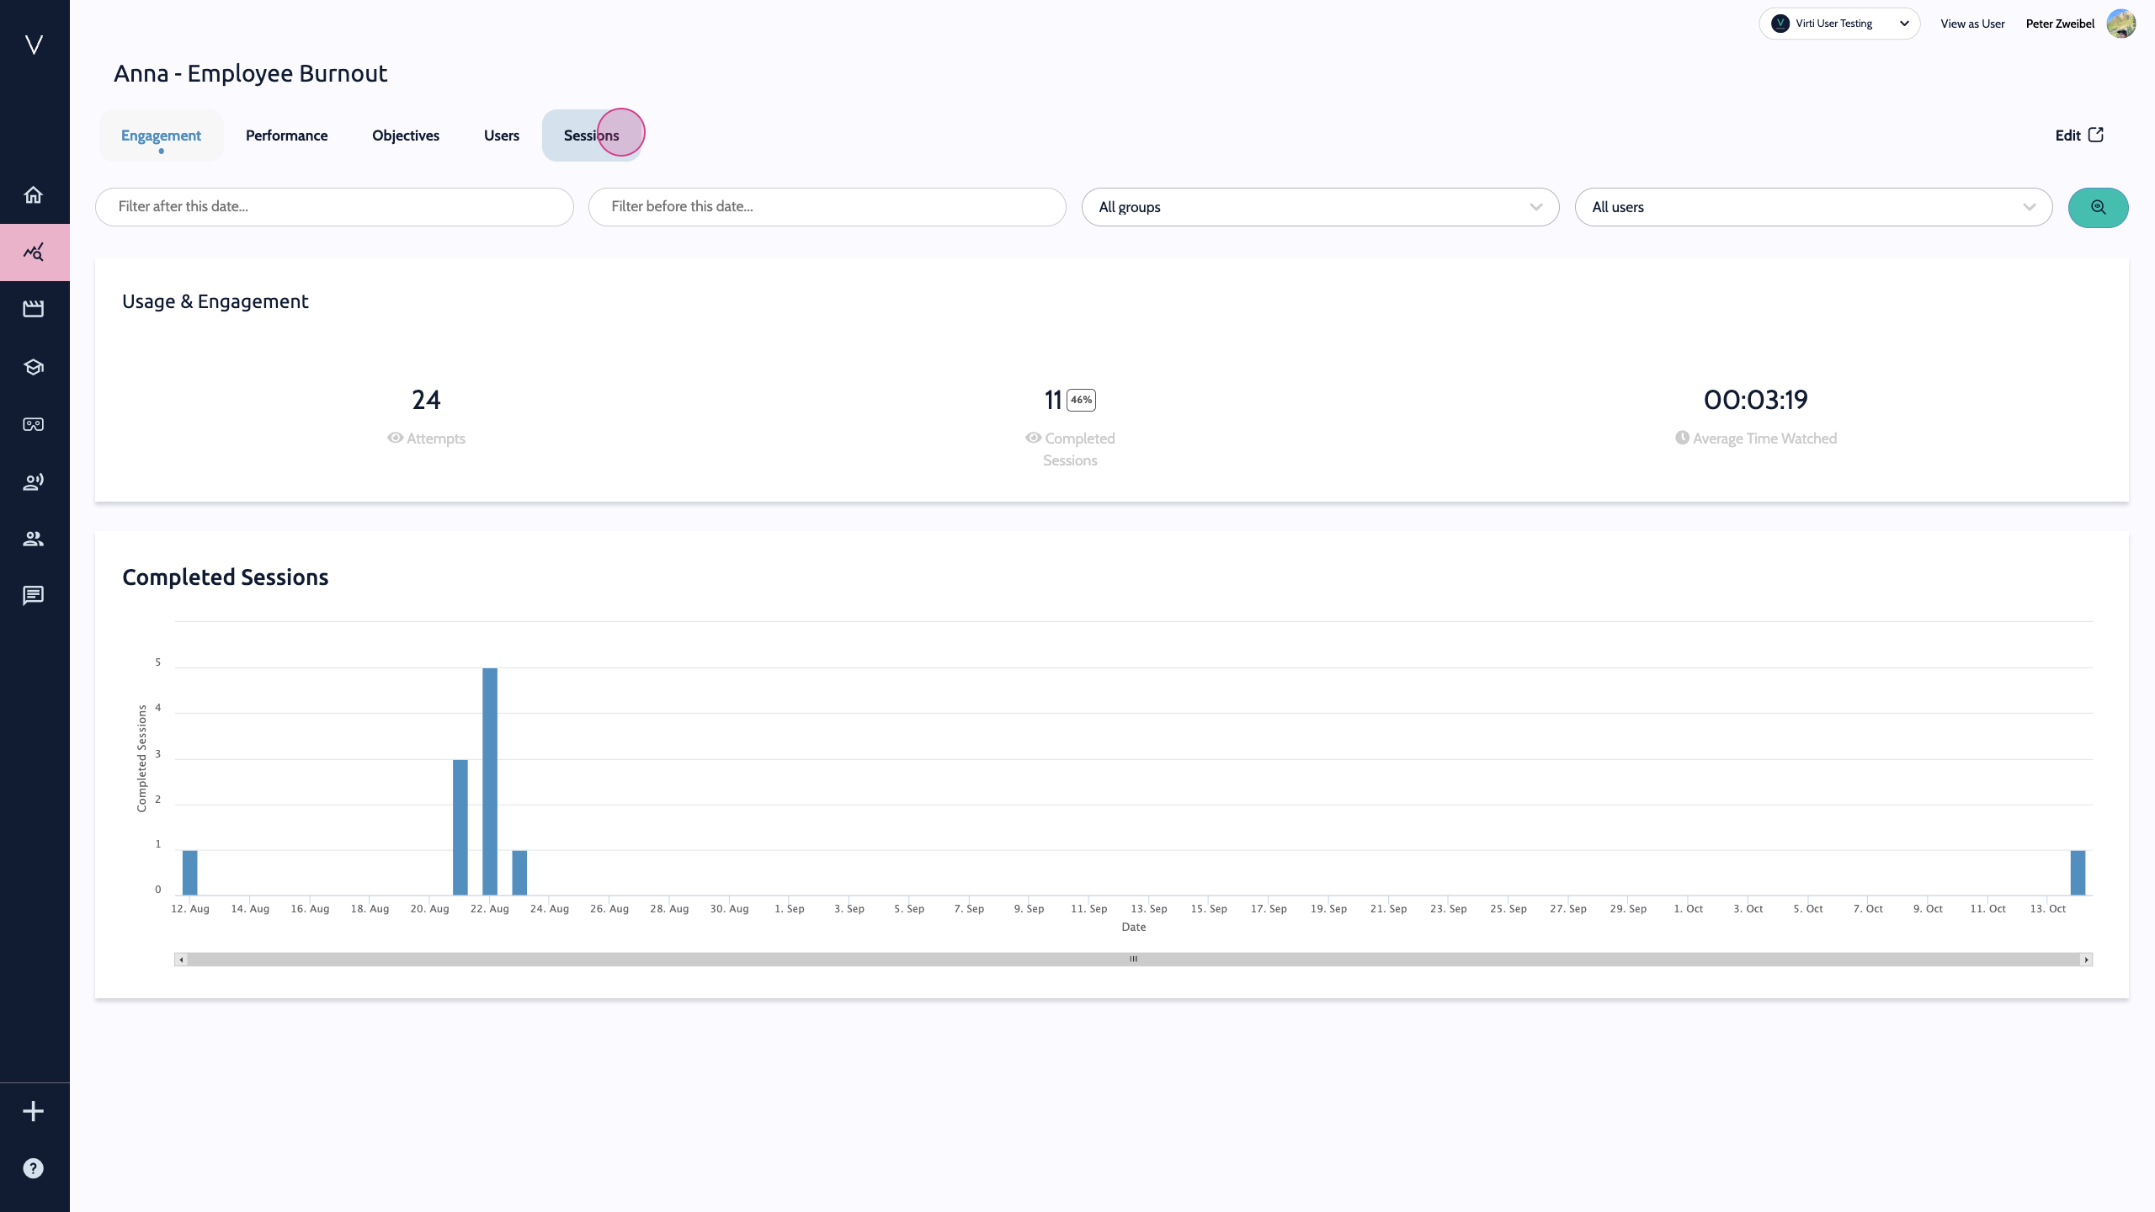Click the chart horizontal scrollbar handle
The height and width of the screenshot is (1212, 2155).
(x=1133, y=959)
